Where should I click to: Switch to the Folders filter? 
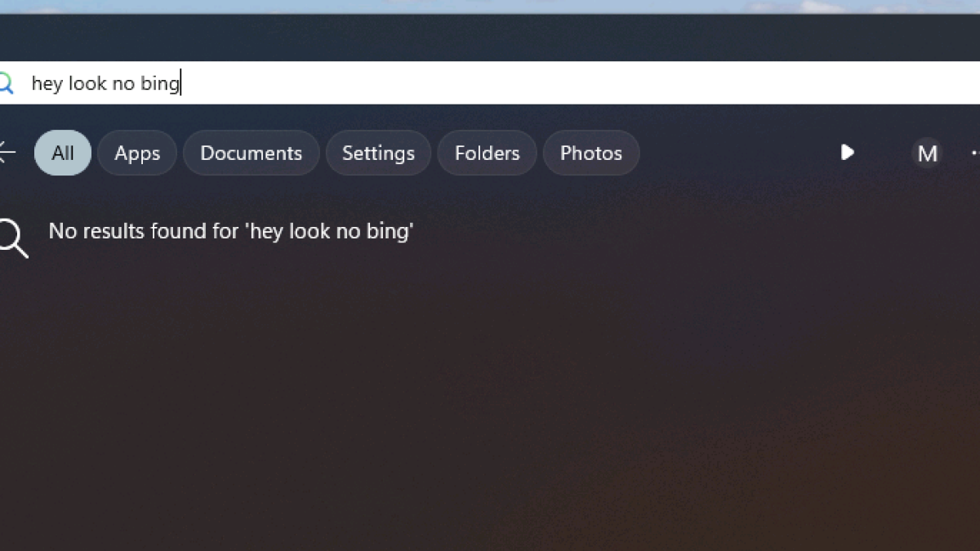point(487,153)
